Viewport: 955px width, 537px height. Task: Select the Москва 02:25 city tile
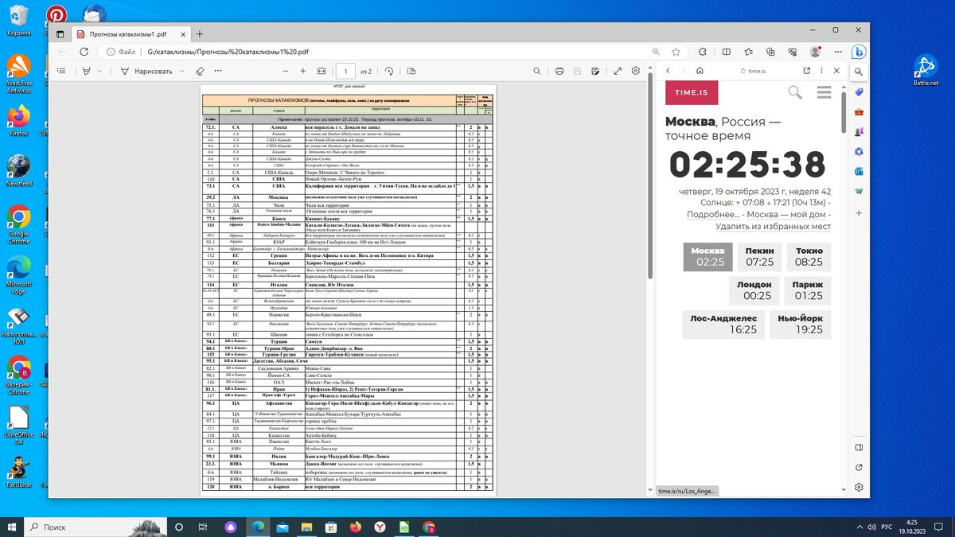click(707, 256)
